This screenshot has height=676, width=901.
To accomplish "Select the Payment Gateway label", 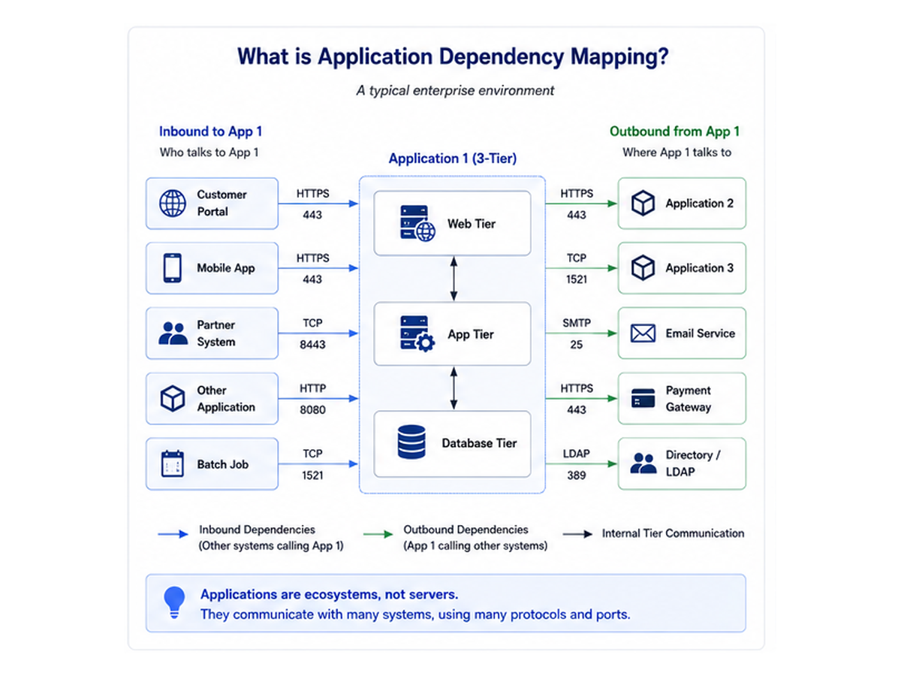I will click(689, 399).
